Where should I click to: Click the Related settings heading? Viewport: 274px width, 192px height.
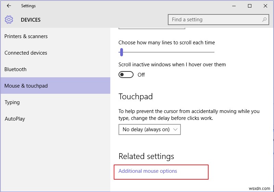coord(146,156)
